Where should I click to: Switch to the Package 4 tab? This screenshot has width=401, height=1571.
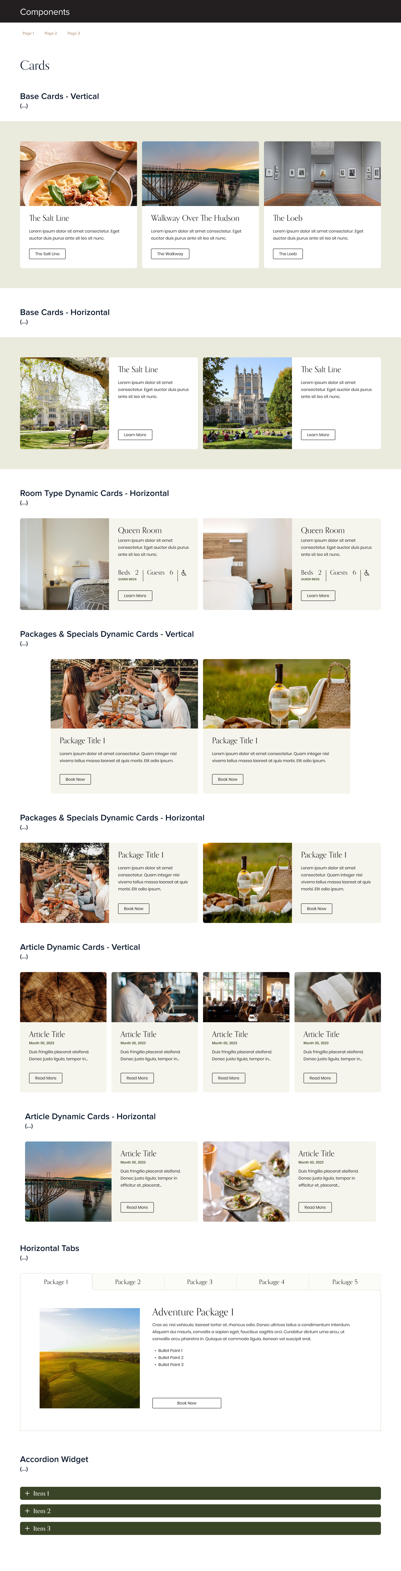click(272, 1282)
